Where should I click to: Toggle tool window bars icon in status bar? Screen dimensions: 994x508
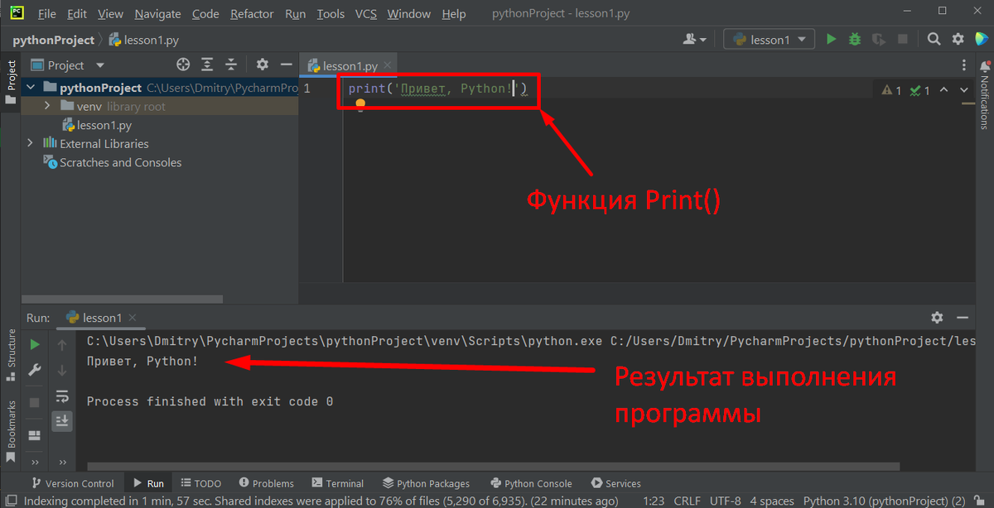pyautogui.click(x=10, y=501)
